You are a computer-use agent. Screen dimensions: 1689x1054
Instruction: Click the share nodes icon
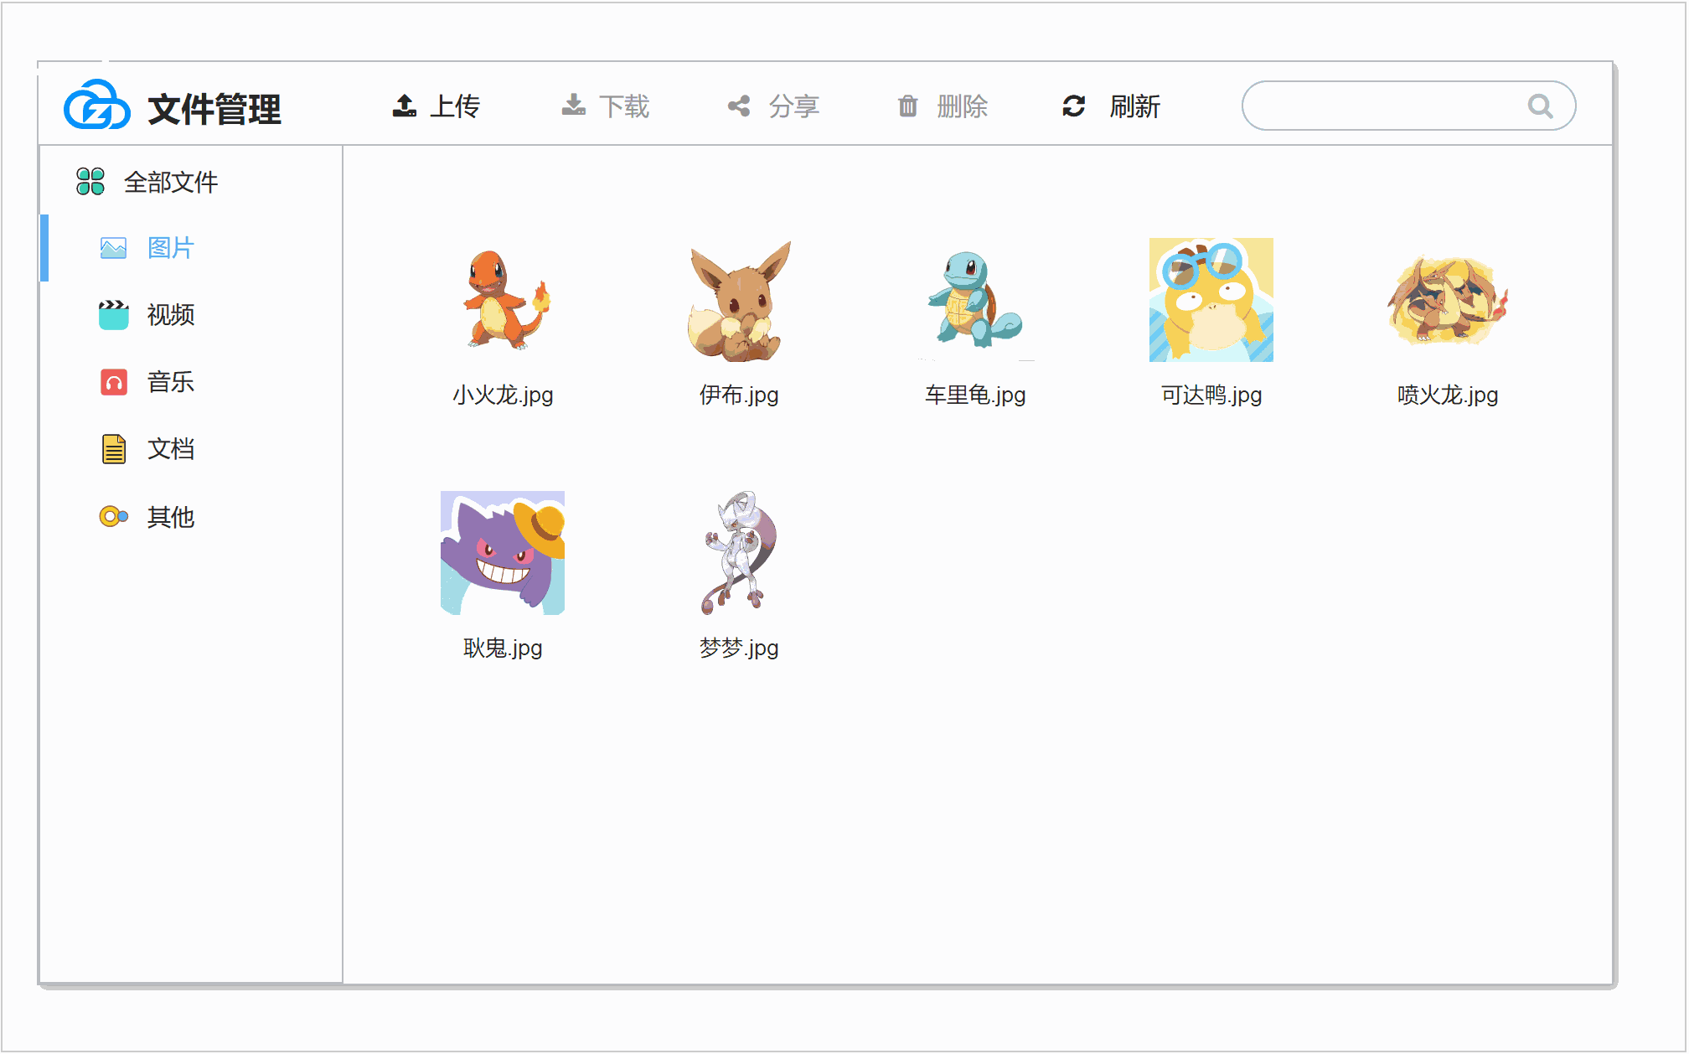[739, 106]
